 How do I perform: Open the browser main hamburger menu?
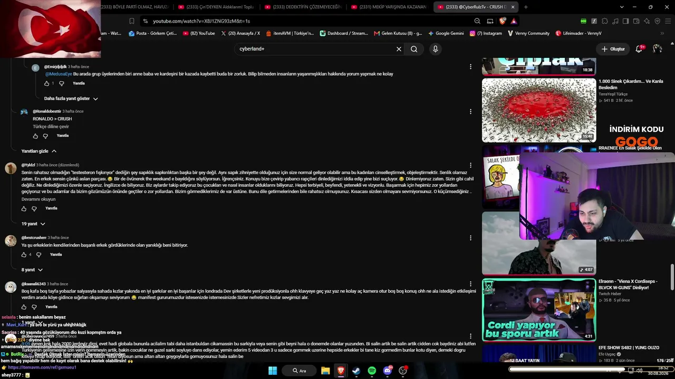coord(668,21)
